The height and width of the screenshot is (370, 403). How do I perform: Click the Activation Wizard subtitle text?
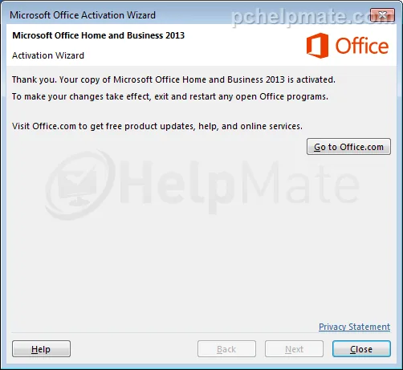pyautogui.click(x=48, y=55)
